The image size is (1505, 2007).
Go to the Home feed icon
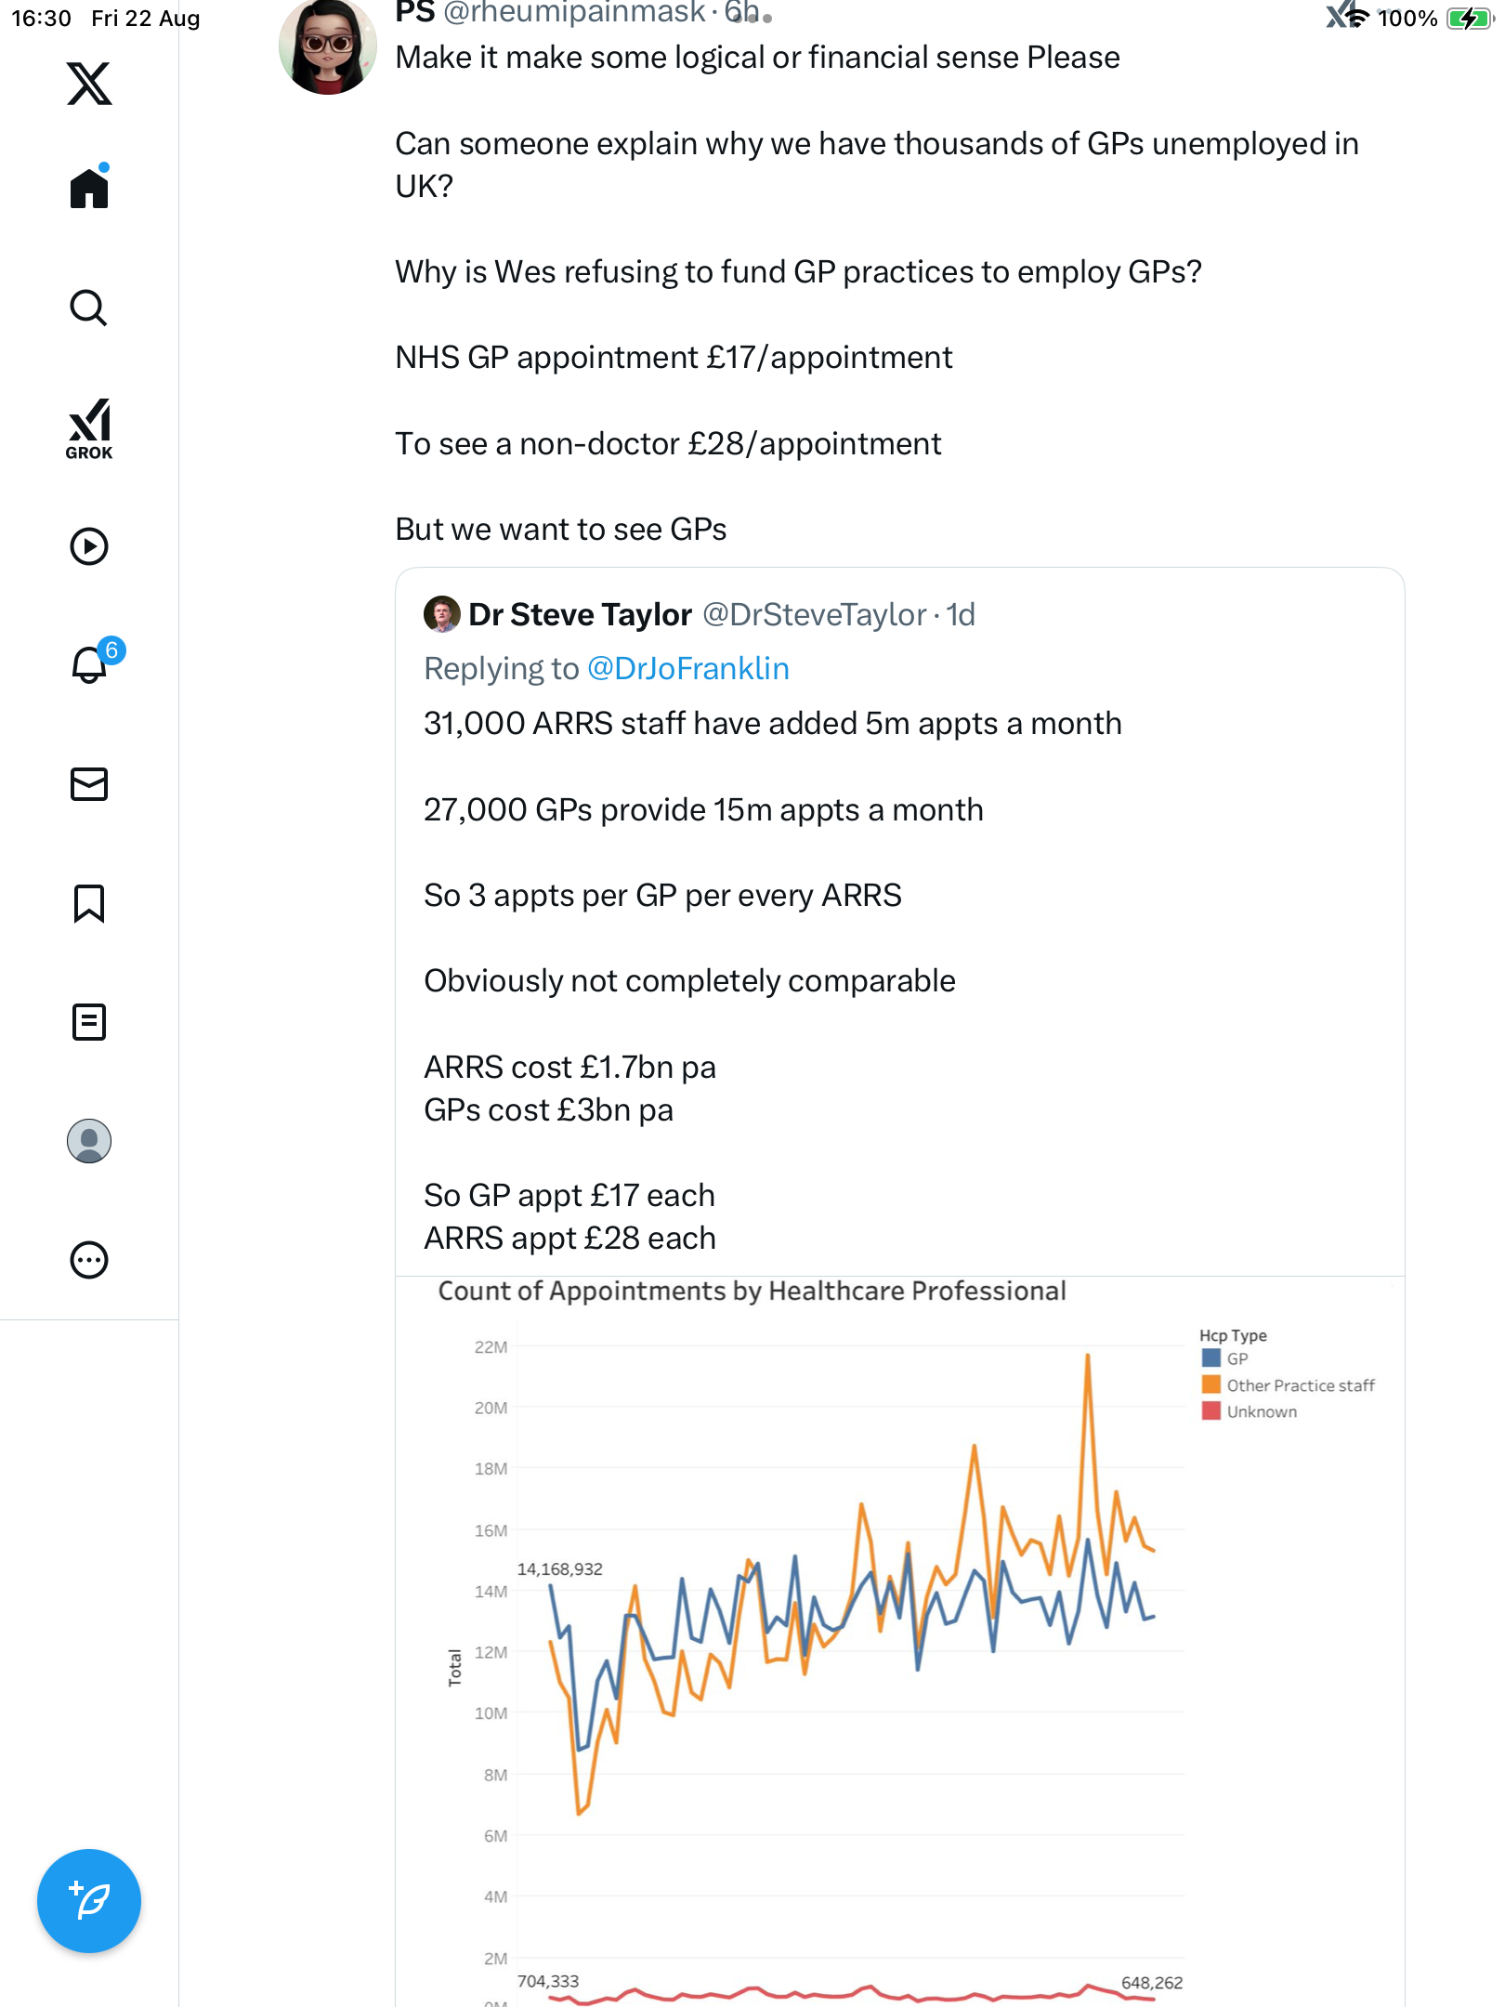pos(89,189)
